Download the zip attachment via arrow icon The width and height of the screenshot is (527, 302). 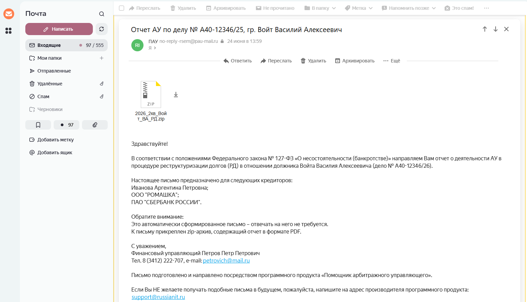tap(176, 95)
